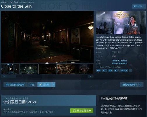Click the 独立游戏 breadcrumb link

pyautogui.click(x=14, y=2)
